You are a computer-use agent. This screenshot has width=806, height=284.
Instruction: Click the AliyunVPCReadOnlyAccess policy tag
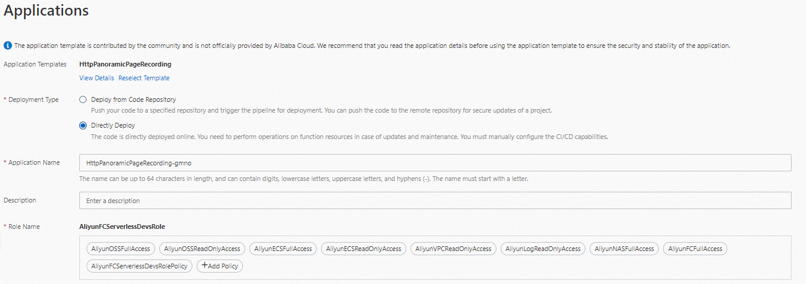(453, 249)
